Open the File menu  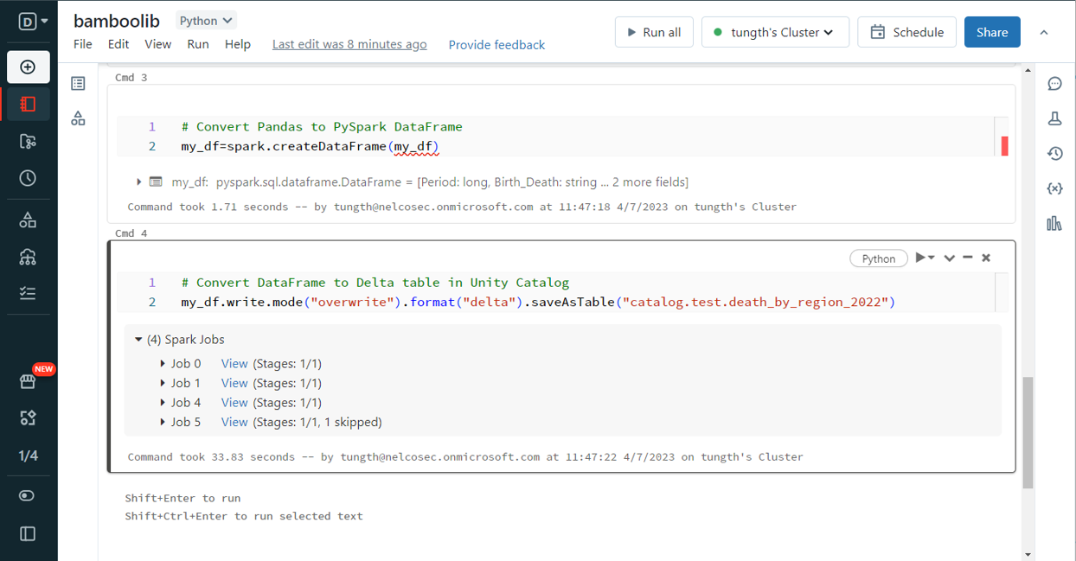click(x=83, y=44)
